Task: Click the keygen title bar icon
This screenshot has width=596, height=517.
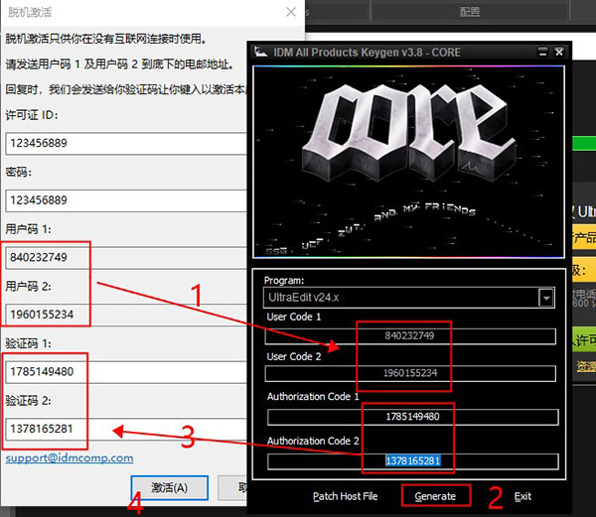Action: pyautogui.click(x=260, y=52)
